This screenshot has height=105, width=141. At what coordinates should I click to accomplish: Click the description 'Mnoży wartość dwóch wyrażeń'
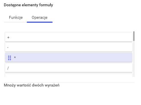(32, 85)
